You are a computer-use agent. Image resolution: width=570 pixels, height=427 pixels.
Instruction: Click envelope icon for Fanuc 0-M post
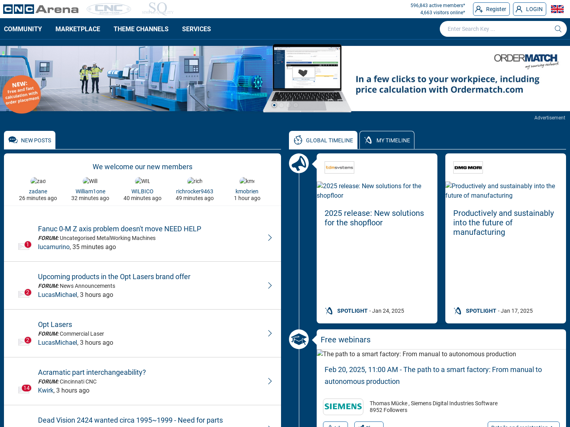coord(25,246)
